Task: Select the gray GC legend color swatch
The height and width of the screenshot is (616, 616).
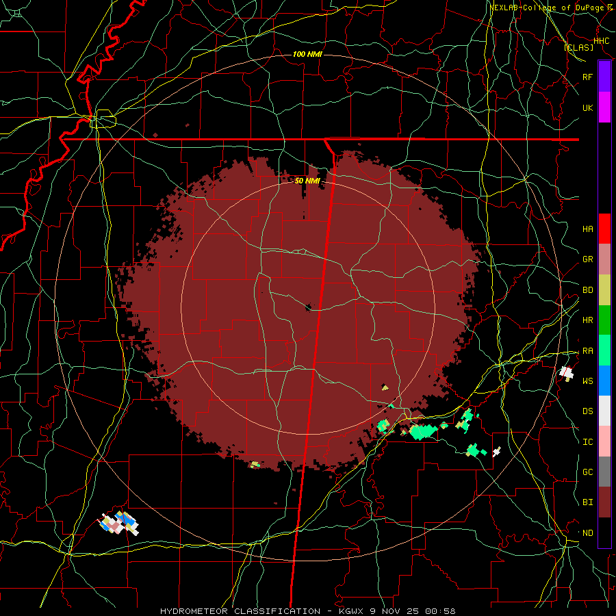Action: (604, 472)
